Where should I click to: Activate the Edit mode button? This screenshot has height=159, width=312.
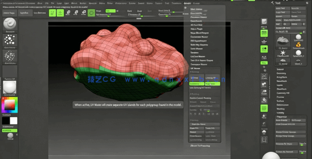[x=53, y=13]
